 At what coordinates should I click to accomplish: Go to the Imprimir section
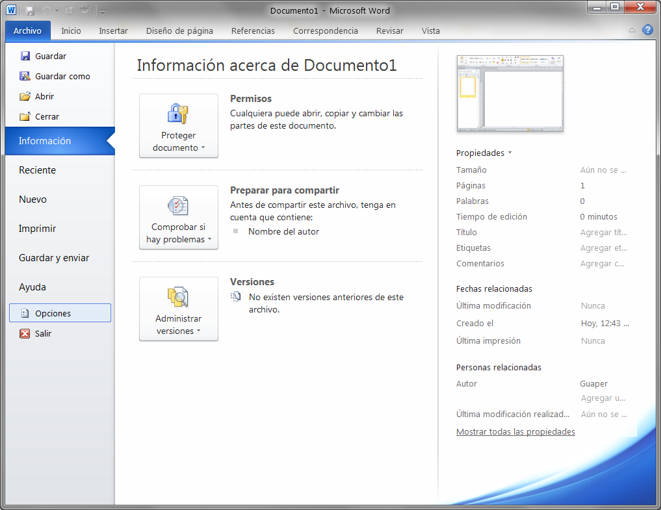[x=37, y=229]
